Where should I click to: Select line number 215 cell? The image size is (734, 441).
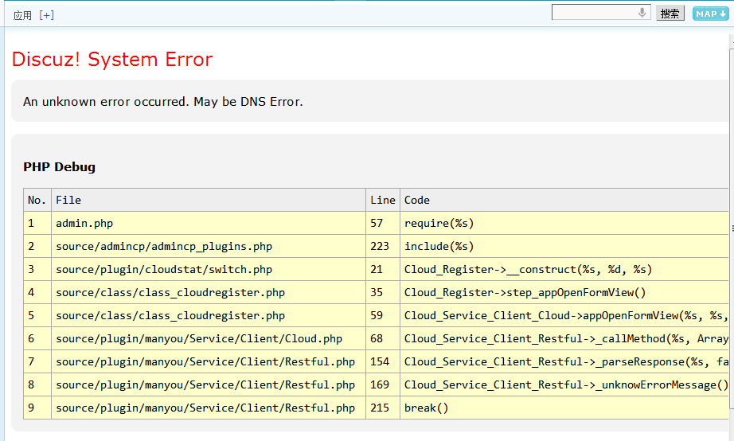click(x=383, y=408)
